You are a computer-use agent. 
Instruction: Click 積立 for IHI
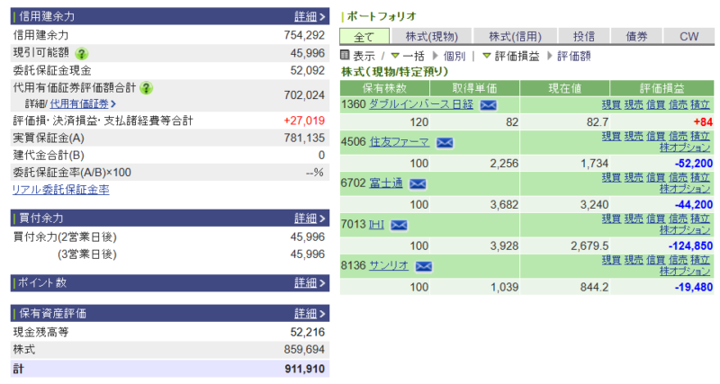pyautogui.click(x=700, y=219)
